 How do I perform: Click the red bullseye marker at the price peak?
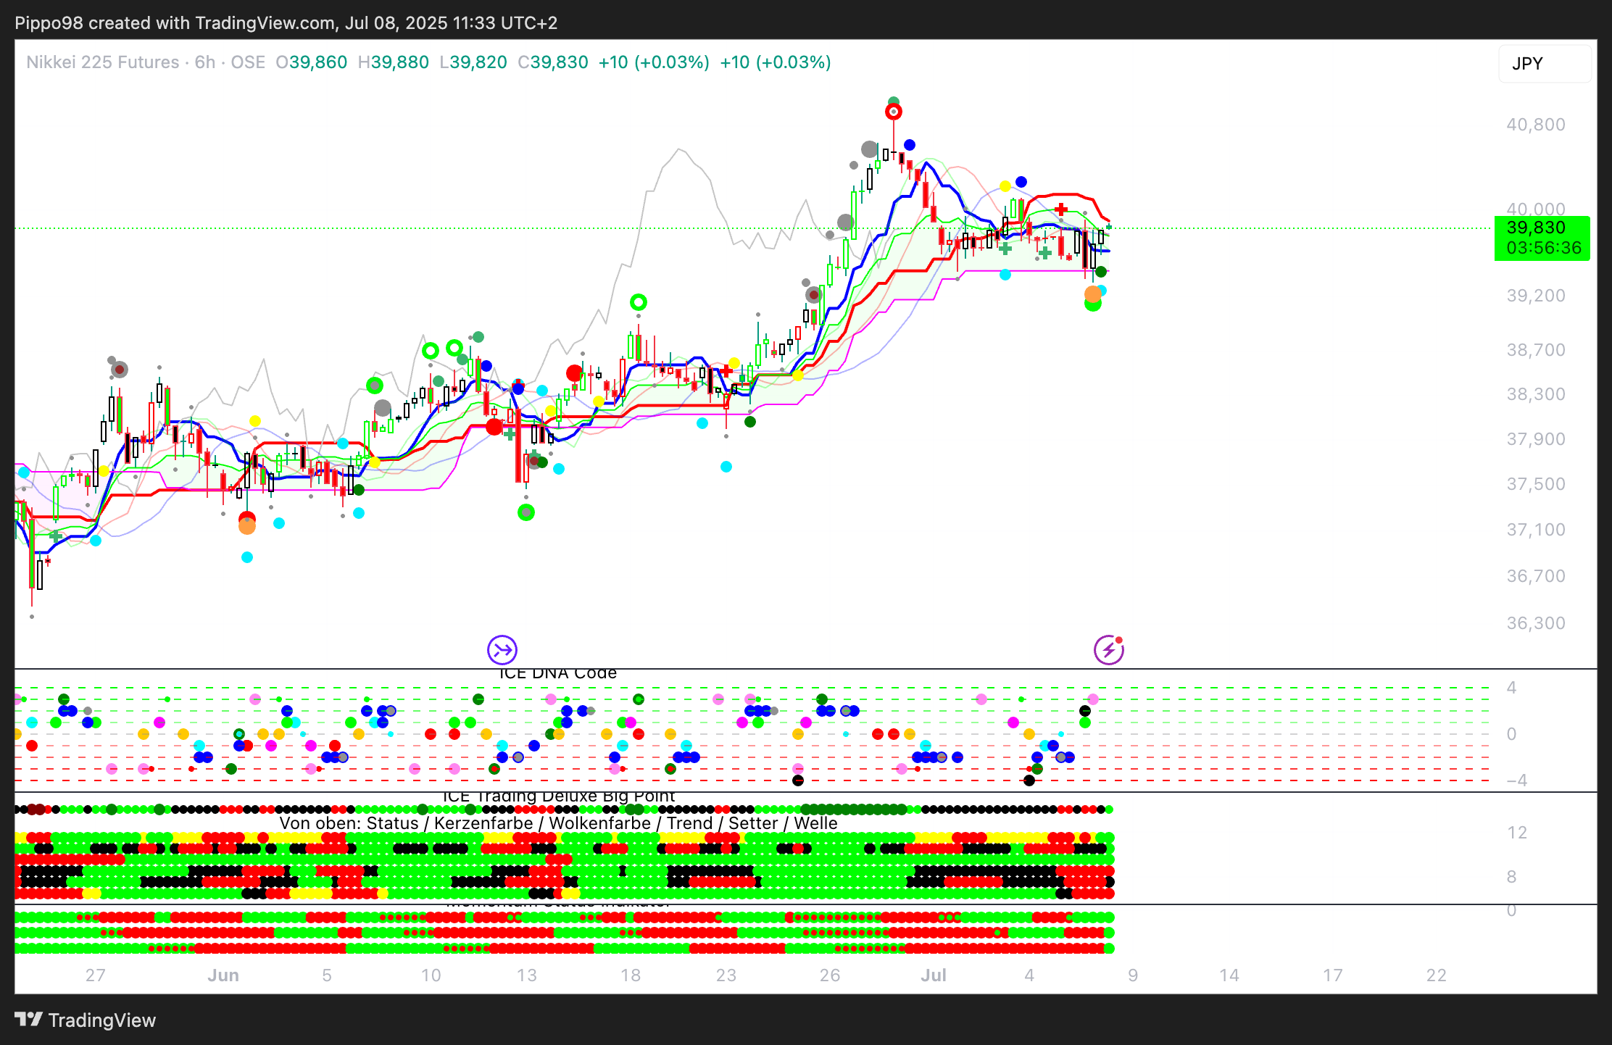point(894,112)
